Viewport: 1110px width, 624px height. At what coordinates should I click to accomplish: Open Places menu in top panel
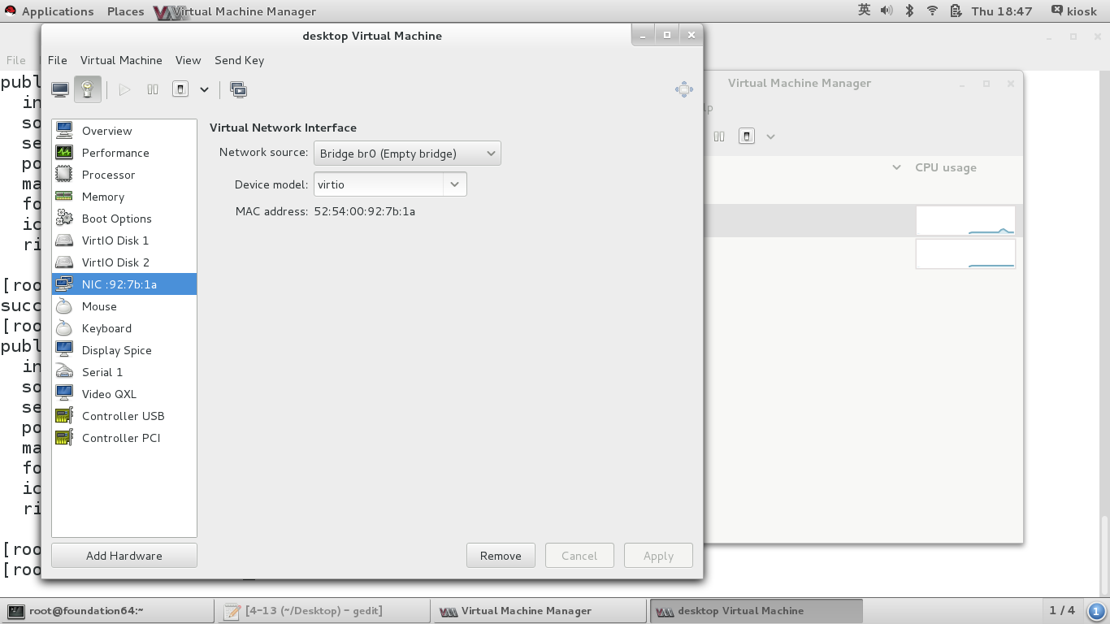click(125, 11)
